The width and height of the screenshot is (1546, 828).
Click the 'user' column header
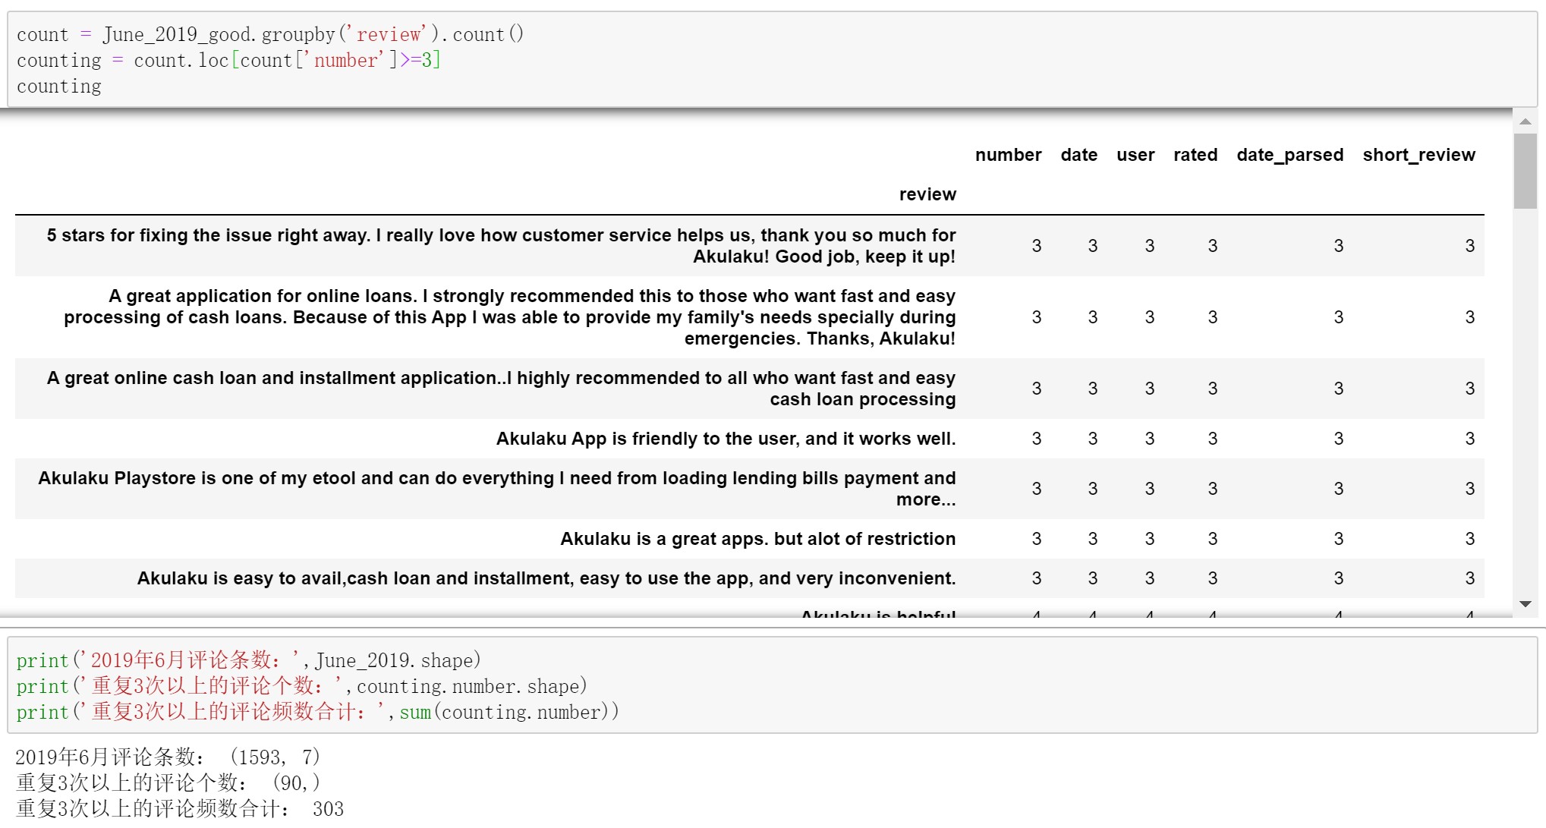(1135, 155)
